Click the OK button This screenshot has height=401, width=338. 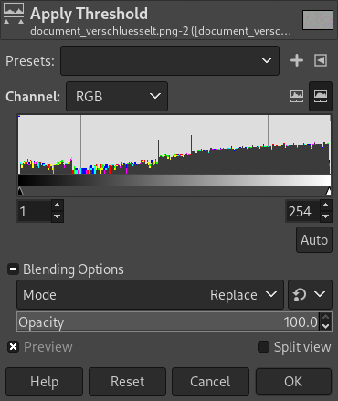pos(293,382)
